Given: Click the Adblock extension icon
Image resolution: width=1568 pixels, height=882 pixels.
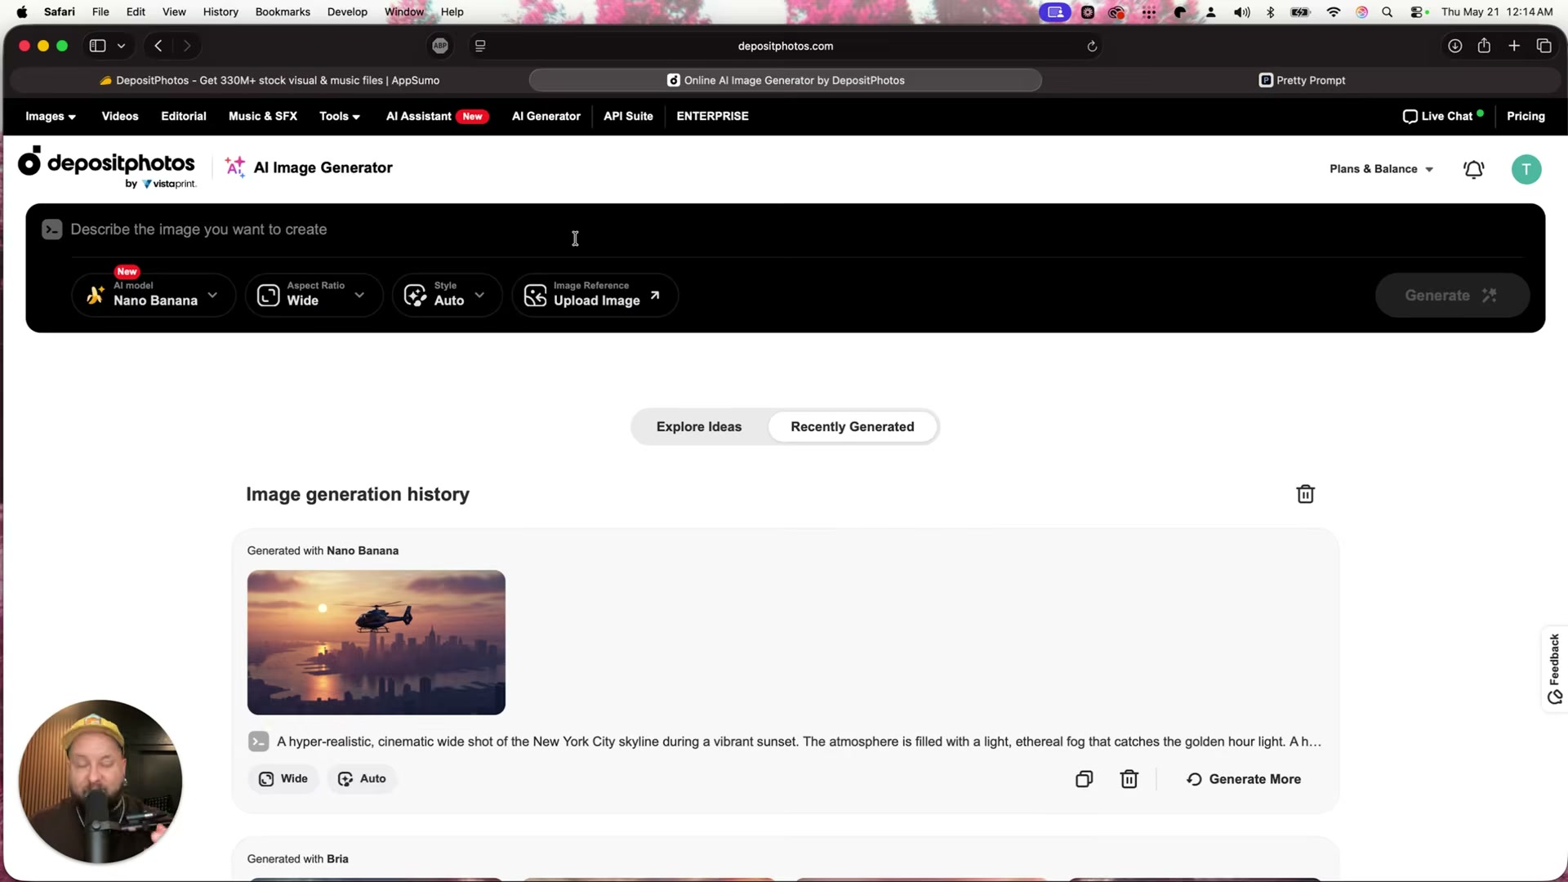Looking at the screenshot, I should (x=440, y=46).
